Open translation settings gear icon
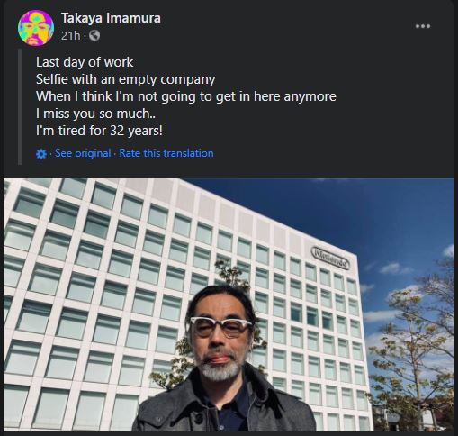Image resolution: width=458 pixels, height=436 pixels. click(x=41, y=154)
